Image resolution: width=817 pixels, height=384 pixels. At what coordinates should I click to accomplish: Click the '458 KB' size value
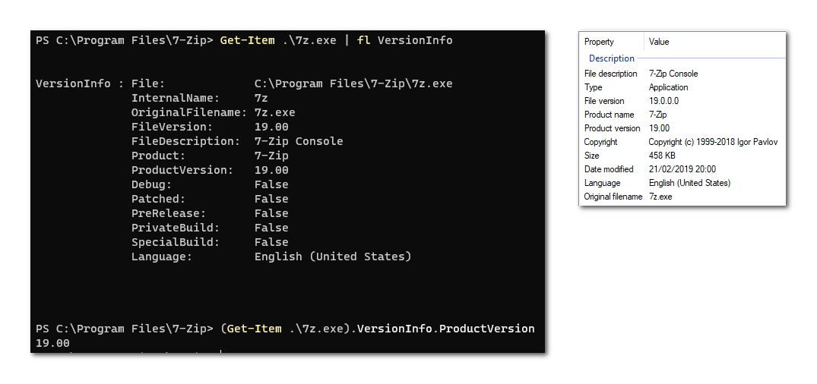(662, 156)
